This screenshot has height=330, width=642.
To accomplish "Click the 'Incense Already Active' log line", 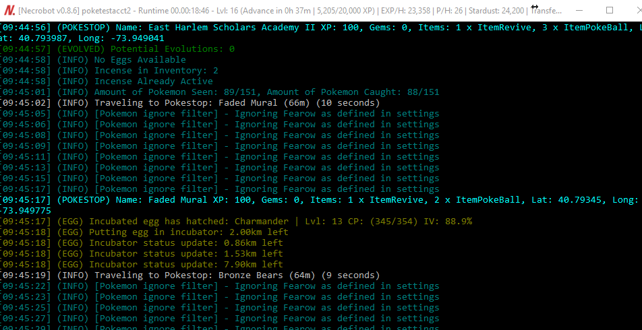I will coord(107,81).
